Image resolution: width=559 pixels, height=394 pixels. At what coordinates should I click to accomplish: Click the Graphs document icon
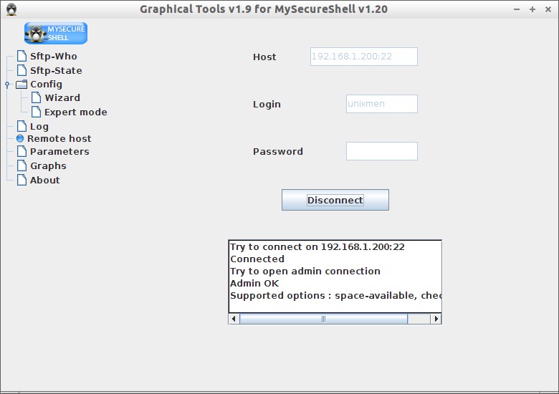point(22,165)
